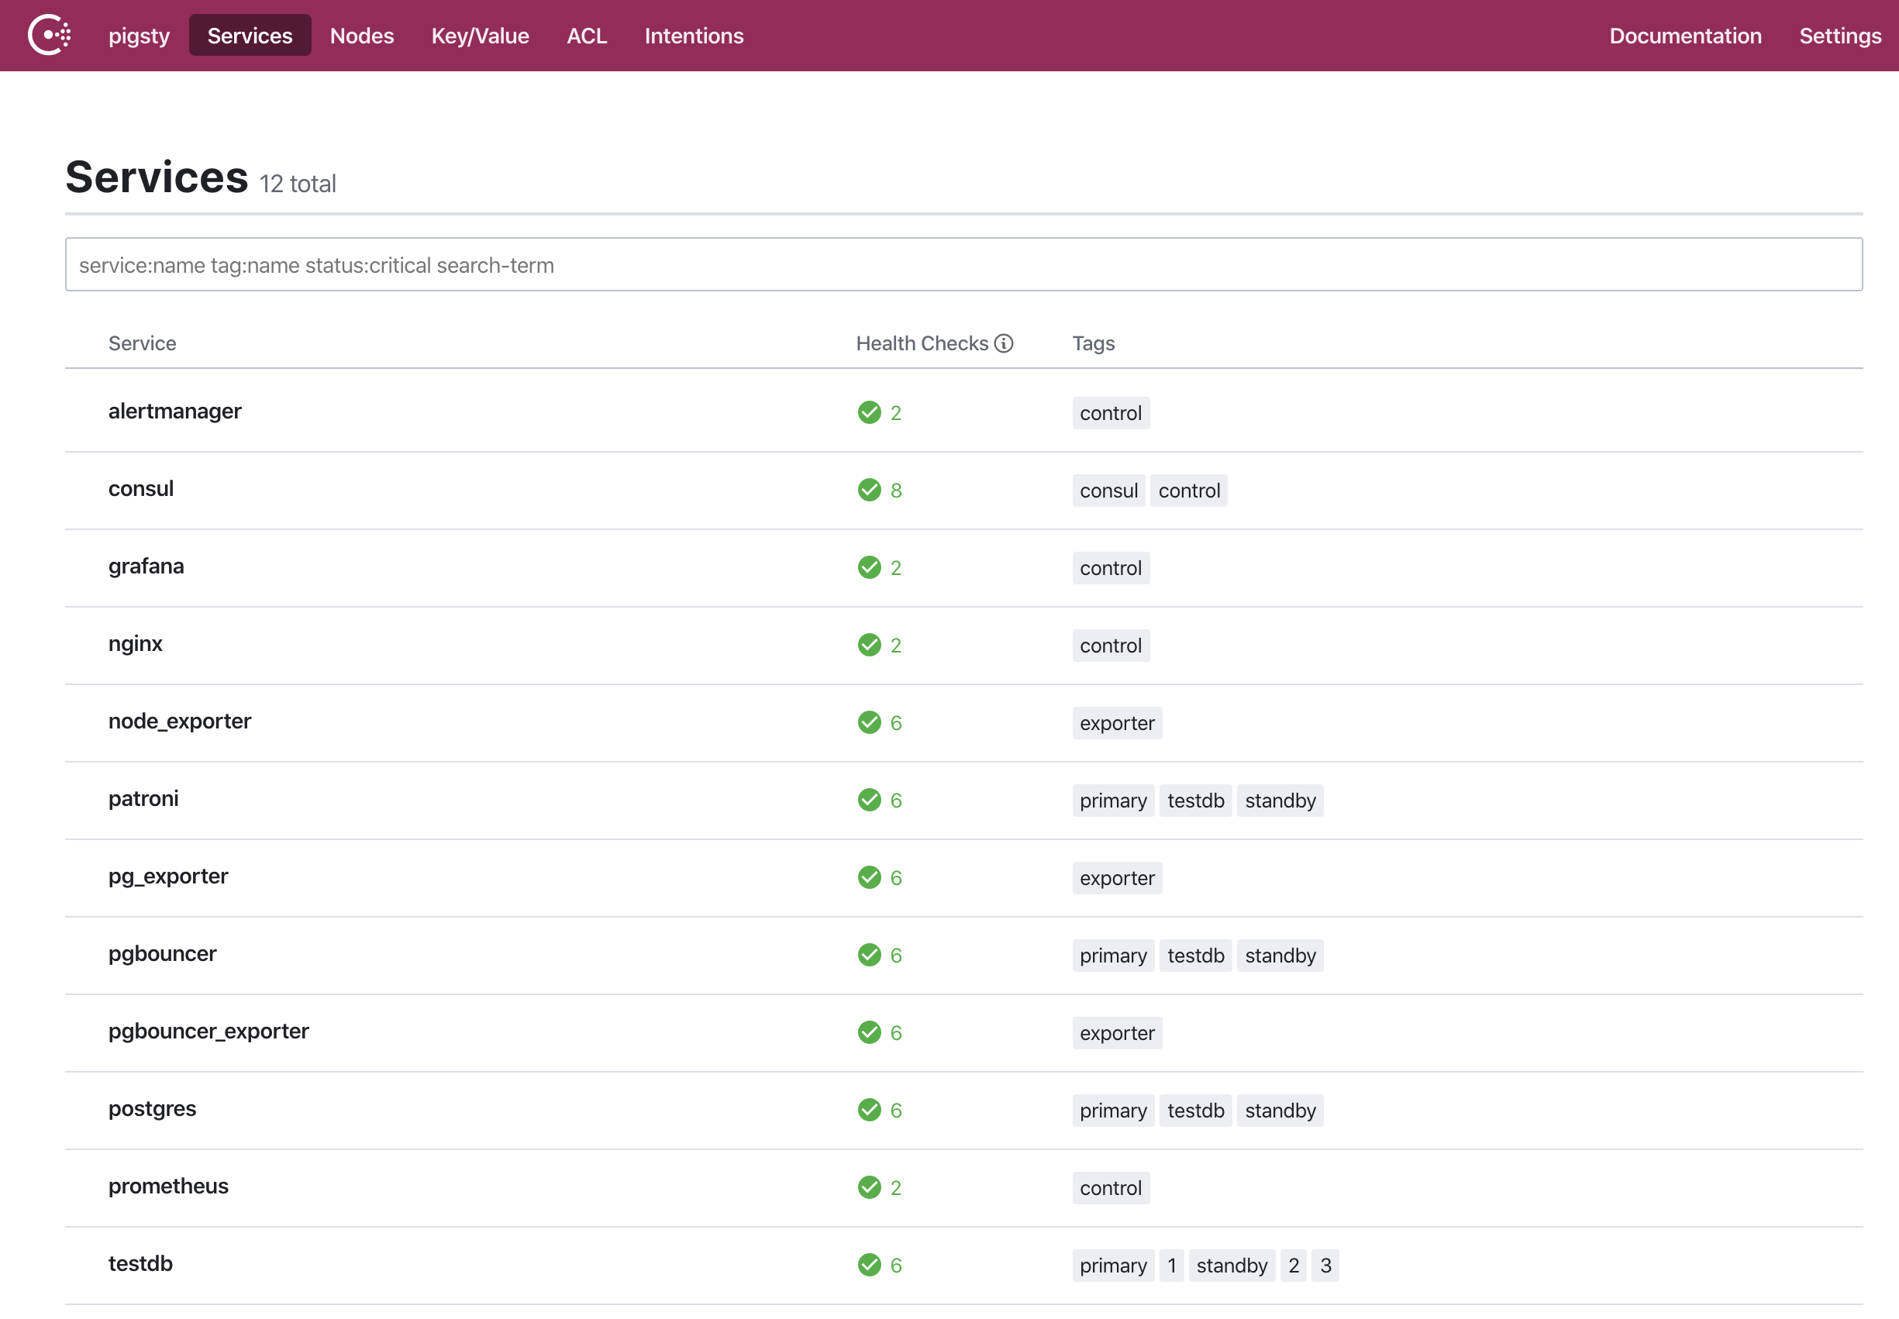This screenshot has width=1899, height=1319.
Task: Click the green checkmark for patroni
Action: 869,800
